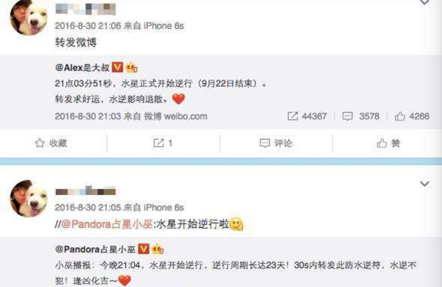
Task: Click the 2016-8-30 21:03 original post time
Action: pyautogui.click(x=88, y=116)
